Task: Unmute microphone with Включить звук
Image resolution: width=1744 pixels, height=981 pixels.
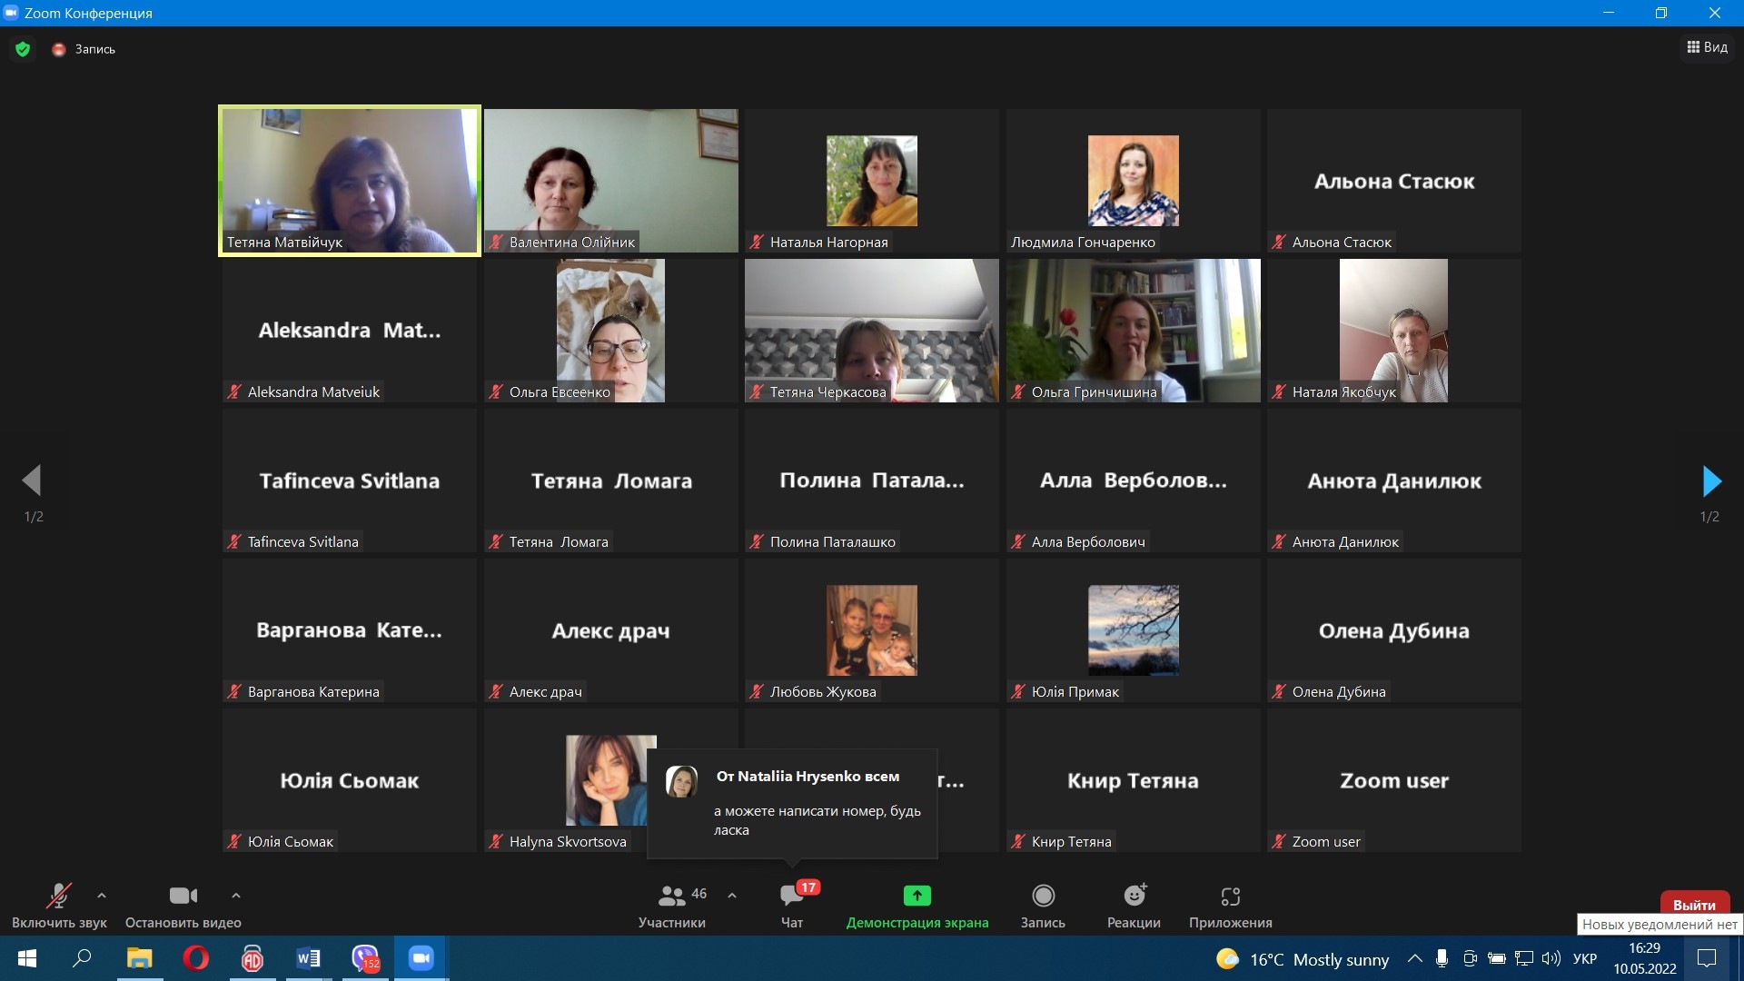Action: (x=59, y=897)
